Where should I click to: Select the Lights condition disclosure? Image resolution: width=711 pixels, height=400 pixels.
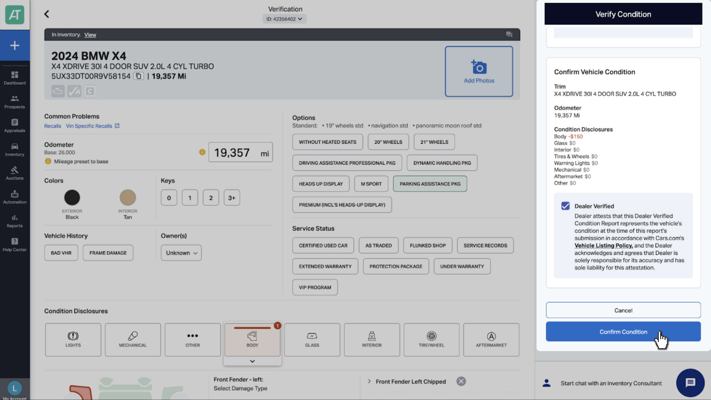[x=73, y=340]
